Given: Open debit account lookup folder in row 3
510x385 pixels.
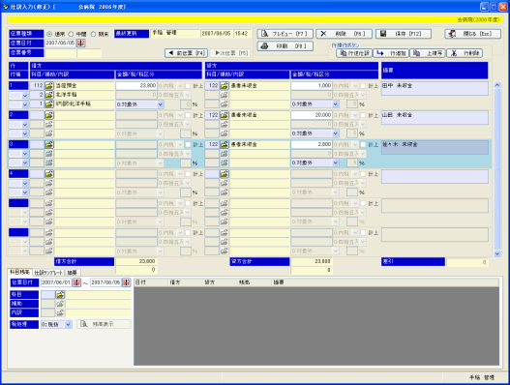Looking at the screenshot, I should point(49,144).
